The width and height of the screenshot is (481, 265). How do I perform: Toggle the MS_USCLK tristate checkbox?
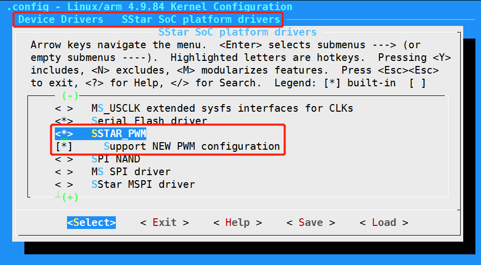click(x=64, y=109)
